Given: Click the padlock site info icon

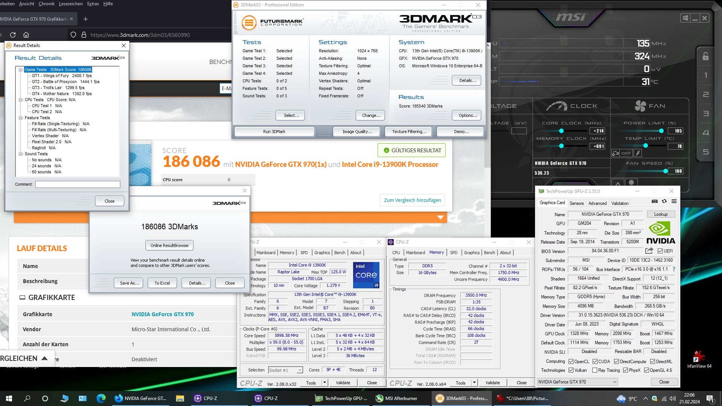Looking at the screenshot, I should (x=83, y=35).
